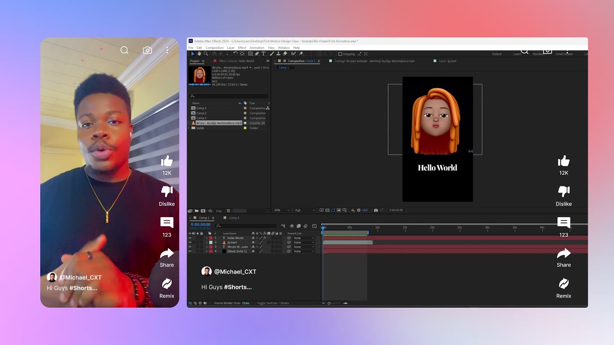
Task: Select the Rotation tool
Action: pos(236,54)
